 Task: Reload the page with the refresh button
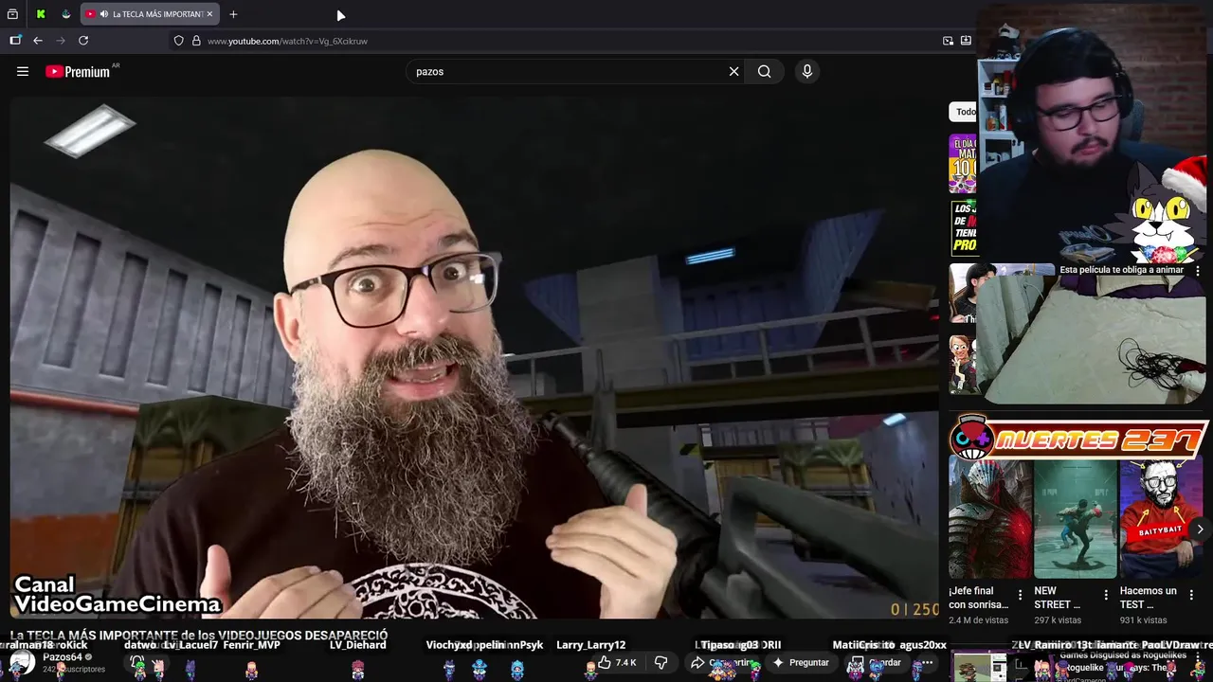pyautogui.click(x=83, y=41)
